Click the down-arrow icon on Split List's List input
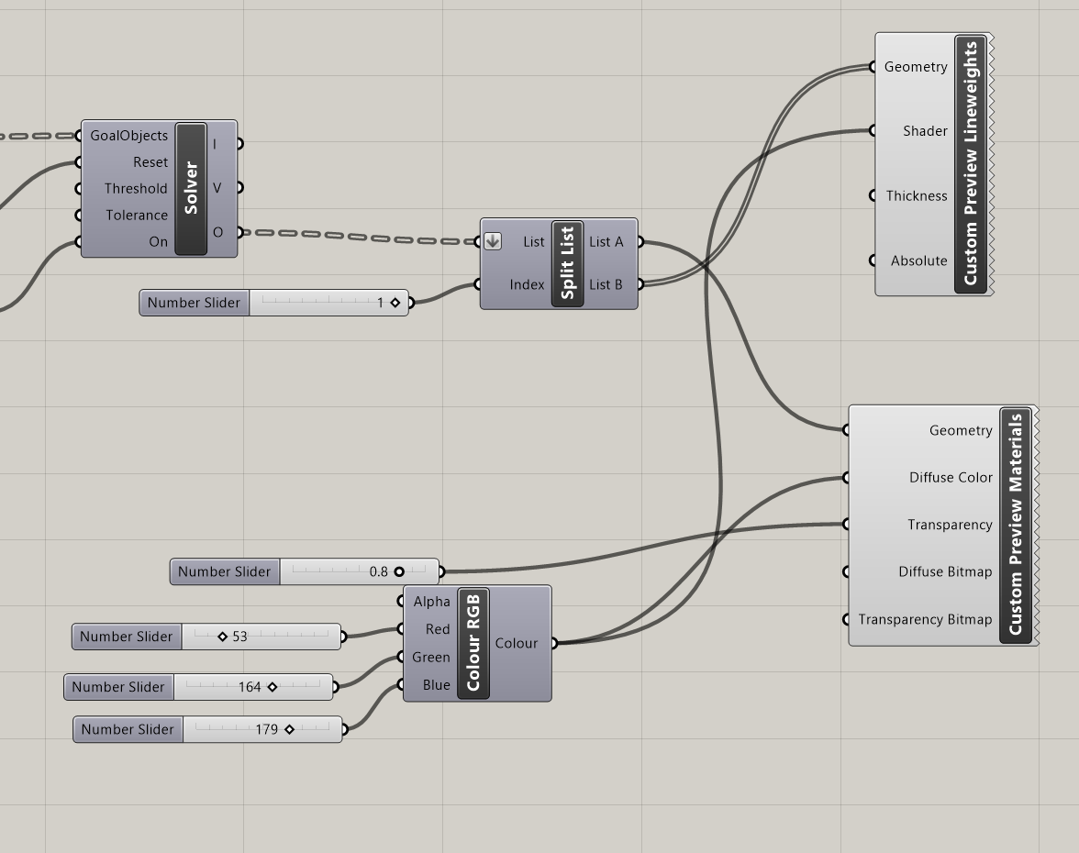1079x853 pixels. (493, 242)
